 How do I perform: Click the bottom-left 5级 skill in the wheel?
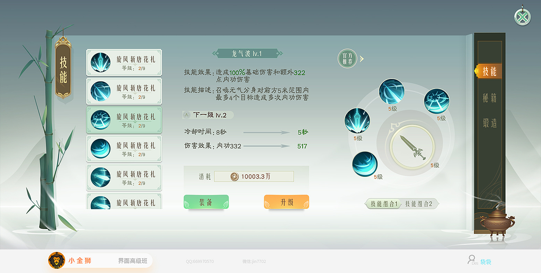[364, 164]
